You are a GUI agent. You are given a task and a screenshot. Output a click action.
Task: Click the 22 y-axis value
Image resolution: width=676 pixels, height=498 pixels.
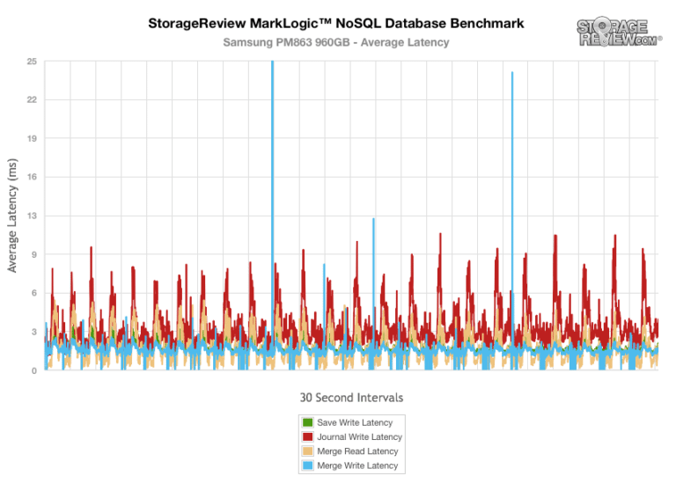point(32,99)
